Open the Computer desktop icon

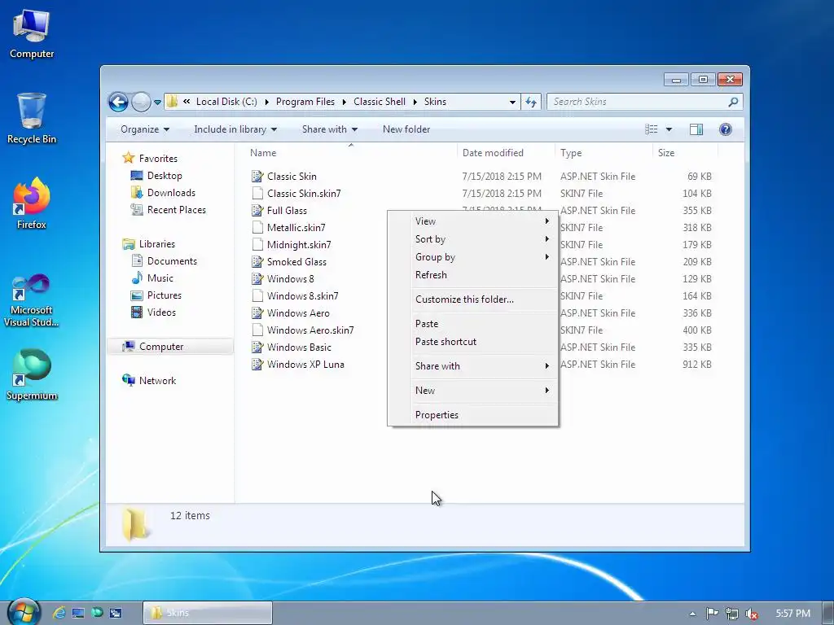click(32, 34)
